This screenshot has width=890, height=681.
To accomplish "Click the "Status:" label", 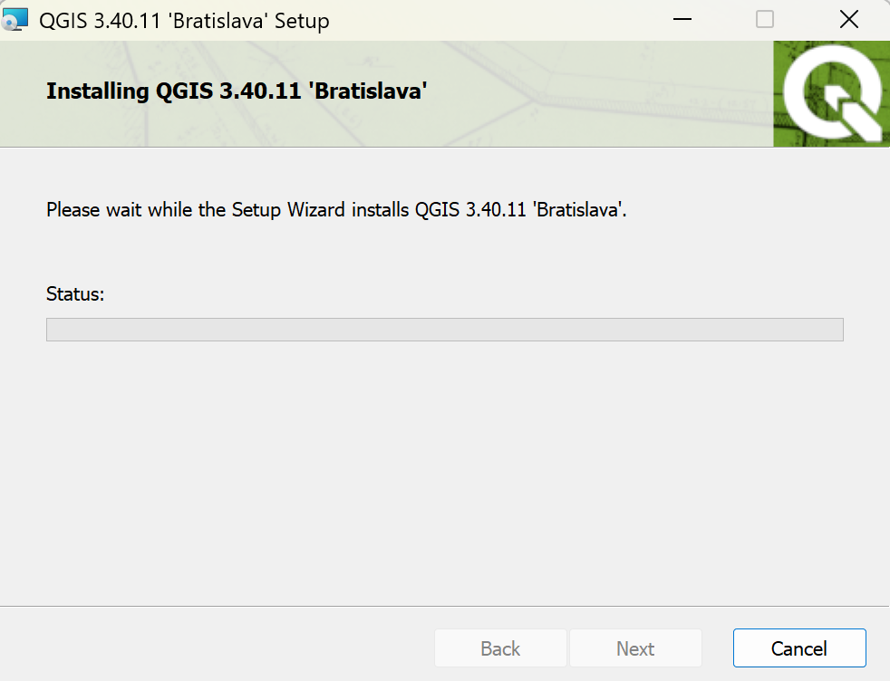I will (75, 294).
